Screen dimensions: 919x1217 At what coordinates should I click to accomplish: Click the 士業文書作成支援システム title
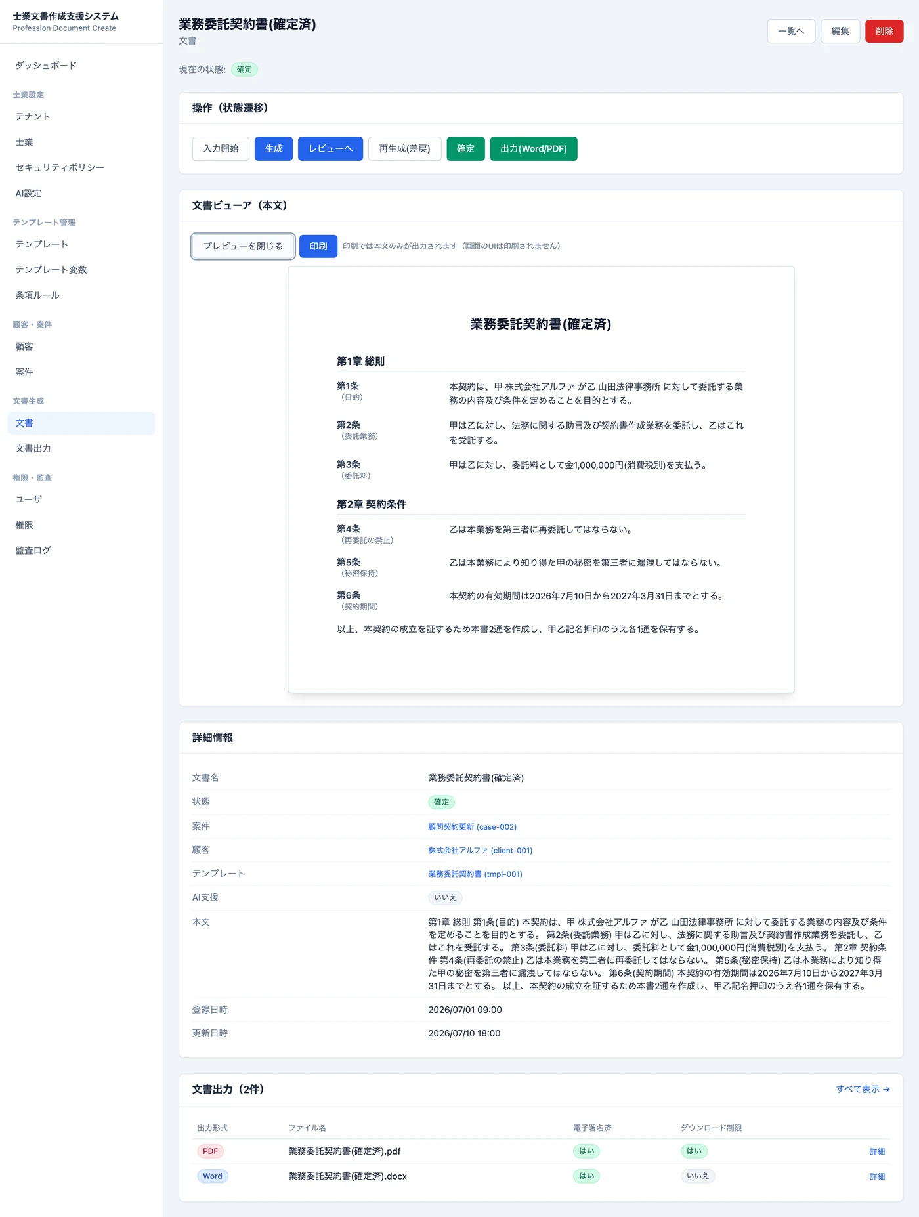coord(66,16)
